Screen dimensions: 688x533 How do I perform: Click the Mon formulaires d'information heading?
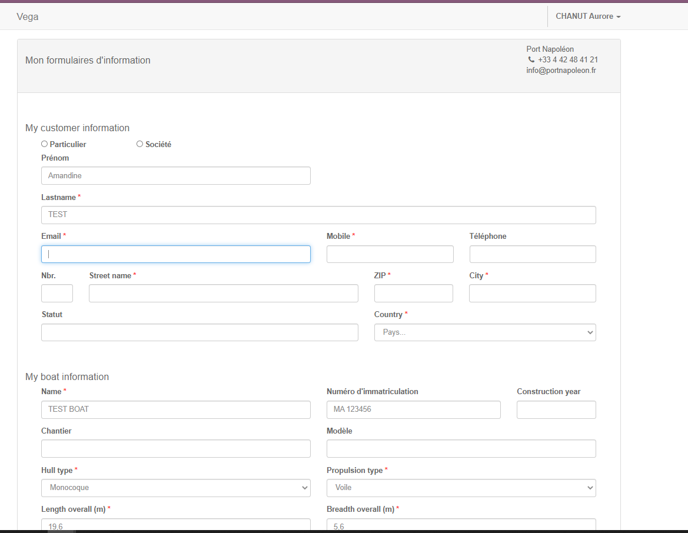pyautogui.click(x=88, y=61)
